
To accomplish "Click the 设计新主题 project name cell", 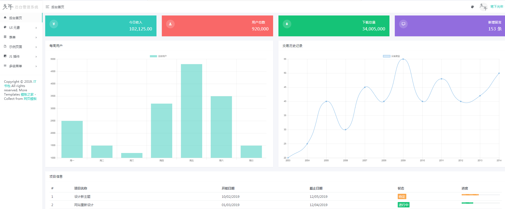I will tap(82, 197).
